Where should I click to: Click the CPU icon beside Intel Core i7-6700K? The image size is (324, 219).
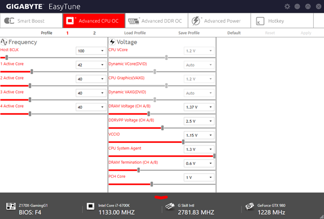point(90,206)
